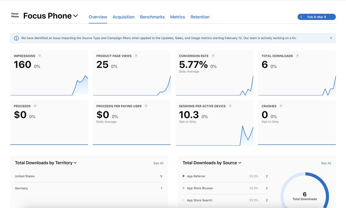Open help for Crashes metric
Viewport: 346px width, 208px height.
tap(281, 106)
